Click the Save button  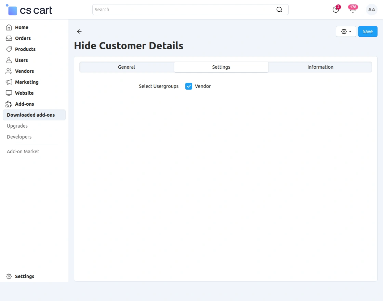[x=368, y=31]
